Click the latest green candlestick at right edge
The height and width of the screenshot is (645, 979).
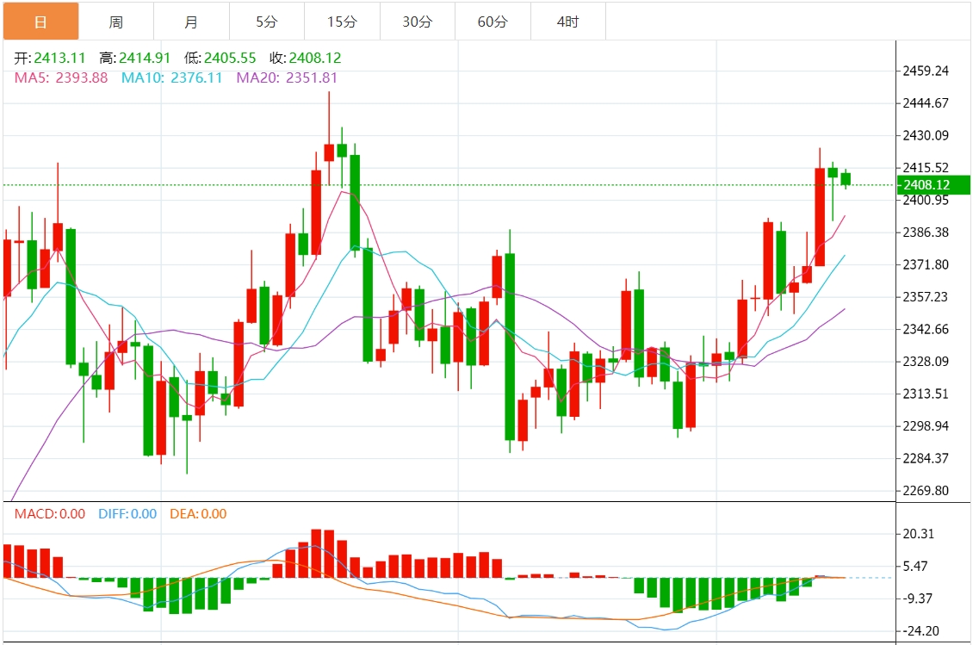846,179
